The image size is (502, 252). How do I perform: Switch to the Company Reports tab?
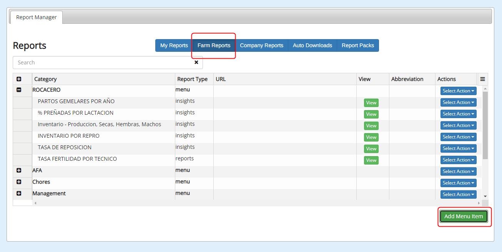coord(261,45)
